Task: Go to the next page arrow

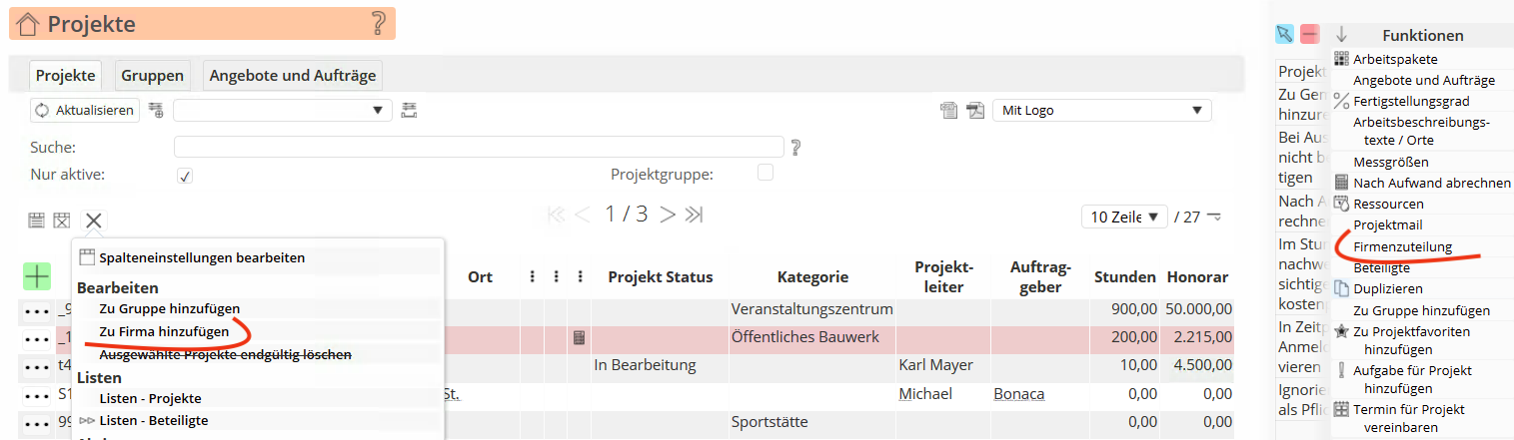Action: point(668,214)
